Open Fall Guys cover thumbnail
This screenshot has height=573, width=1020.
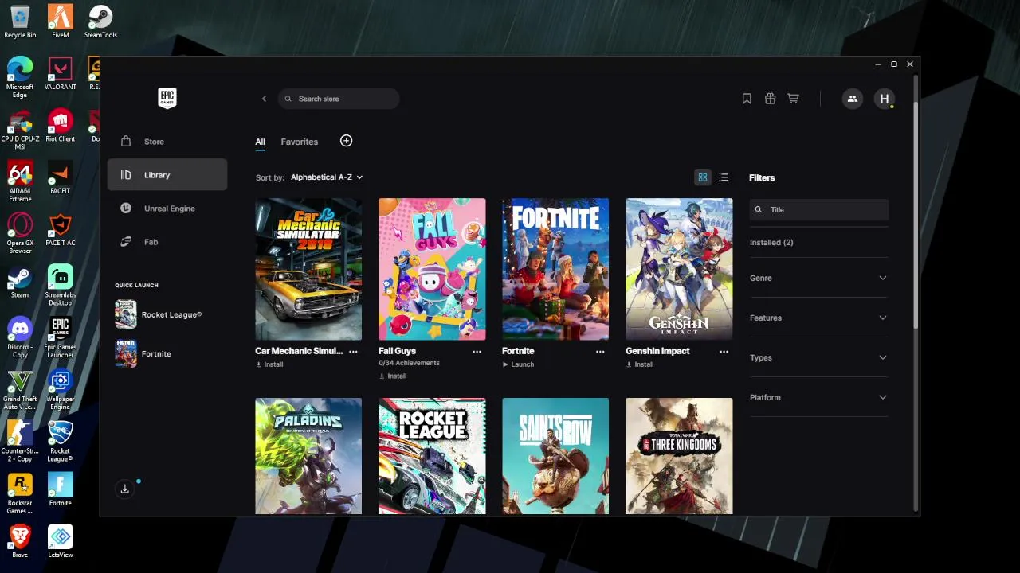(x=432, y=269)
